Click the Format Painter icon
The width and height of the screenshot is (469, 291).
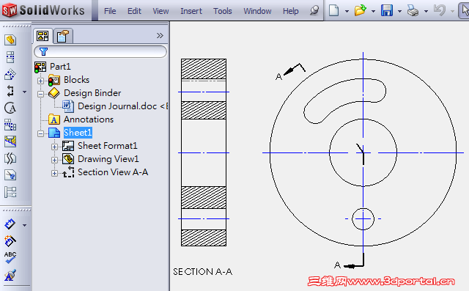[10, 275]
